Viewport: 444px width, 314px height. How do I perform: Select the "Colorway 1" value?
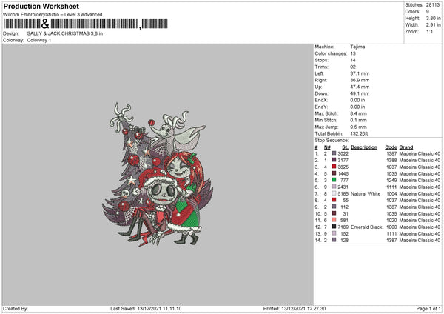click(39, 40)
